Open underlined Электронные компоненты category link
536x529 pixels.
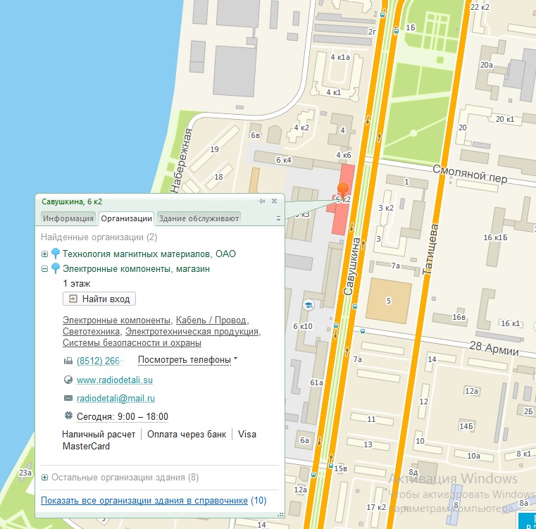116,320
